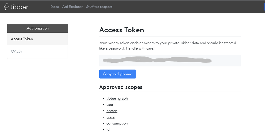
Task: Click the access token description paragraph
Action: (x=167, y=46)
